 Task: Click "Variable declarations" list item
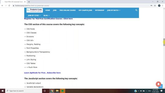(35, 87)
